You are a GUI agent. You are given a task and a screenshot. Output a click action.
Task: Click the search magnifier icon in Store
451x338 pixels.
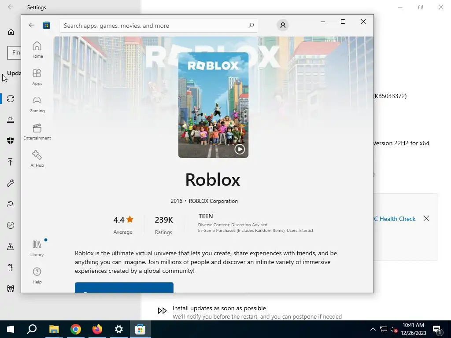click(x=251, y=25)
